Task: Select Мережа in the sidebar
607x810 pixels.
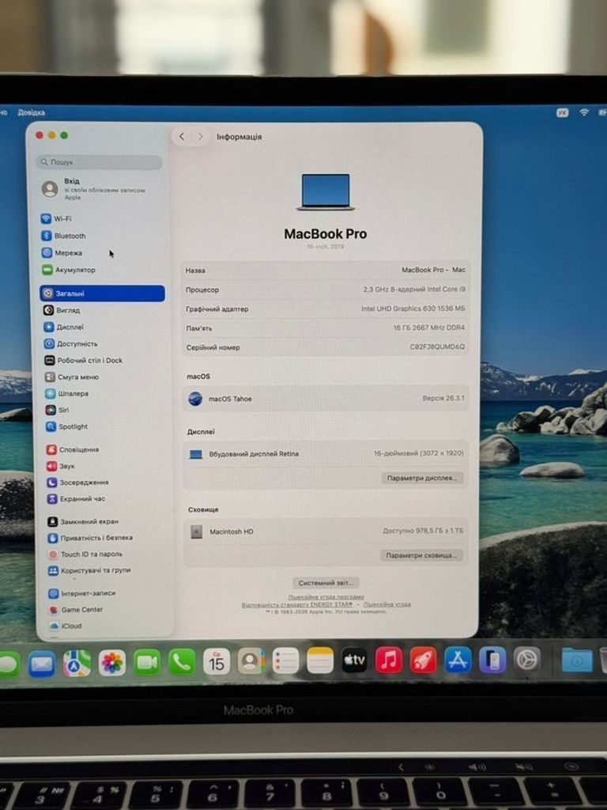Action: pos(62,252)
